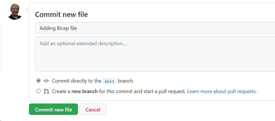Click the 'Add an optional extended description...' placeholder

[x=83, y=43]
